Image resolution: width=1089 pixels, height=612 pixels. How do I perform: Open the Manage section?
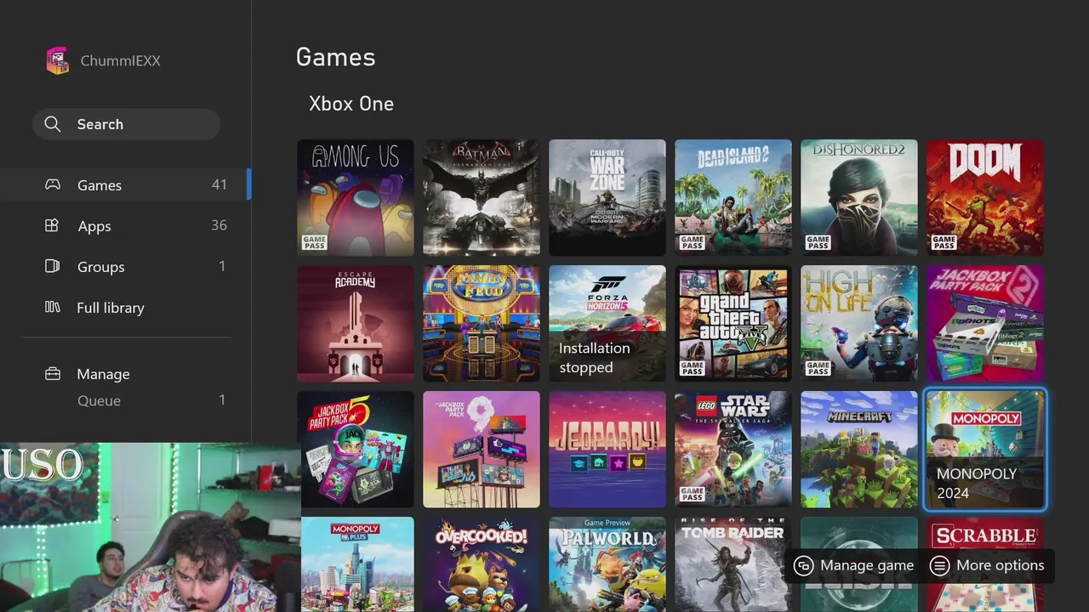click(126, 373)
